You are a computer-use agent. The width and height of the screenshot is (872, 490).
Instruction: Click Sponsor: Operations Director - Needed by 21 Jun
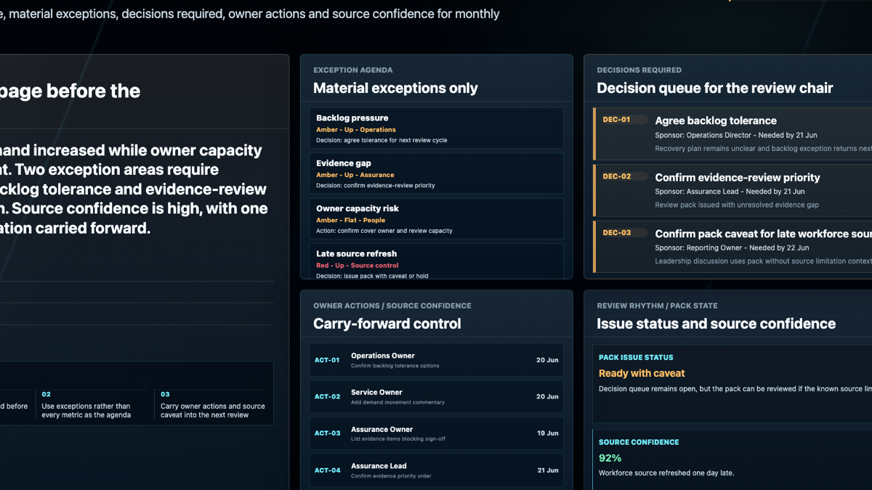(736, 135)
